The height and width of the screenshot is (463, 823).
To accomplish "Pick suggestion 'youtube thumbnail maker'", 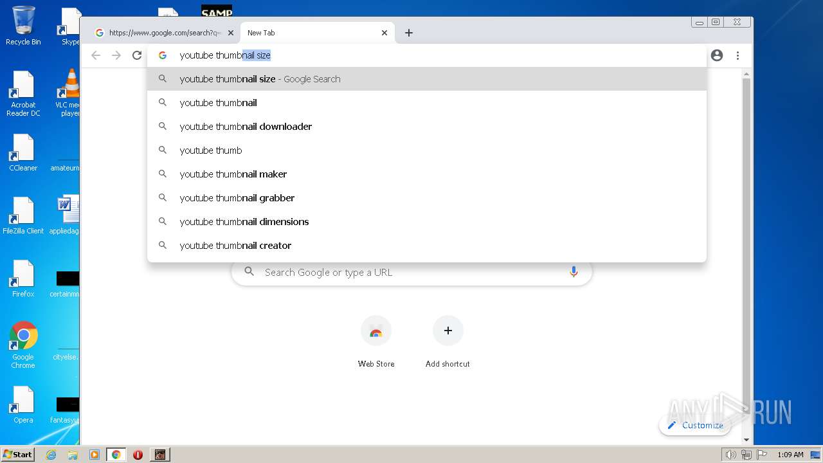I will pos(427,174).
